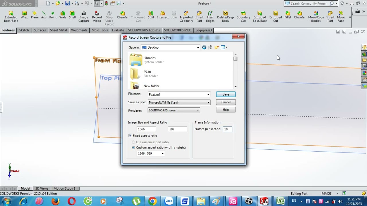Activate the Scale tool
The image size is (367, 206).
[63, 15]
